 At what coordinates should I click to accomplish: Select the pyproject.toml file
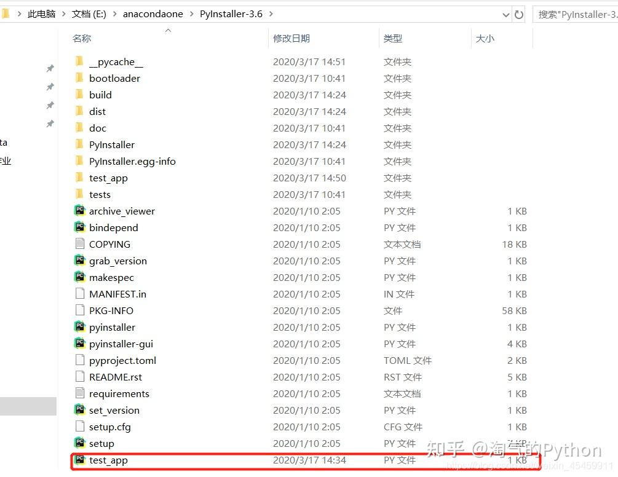pyautogui.click(x=121, y=360)
